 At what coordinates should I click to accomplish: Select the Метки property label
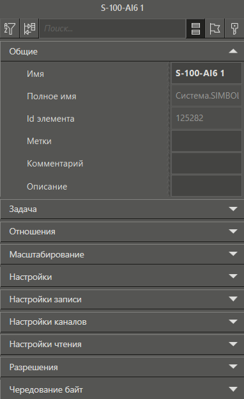click(x=39, y=141)
